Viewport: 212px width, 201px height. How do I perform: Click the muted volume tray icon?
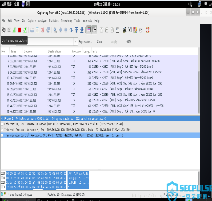[x=190, y=4]
